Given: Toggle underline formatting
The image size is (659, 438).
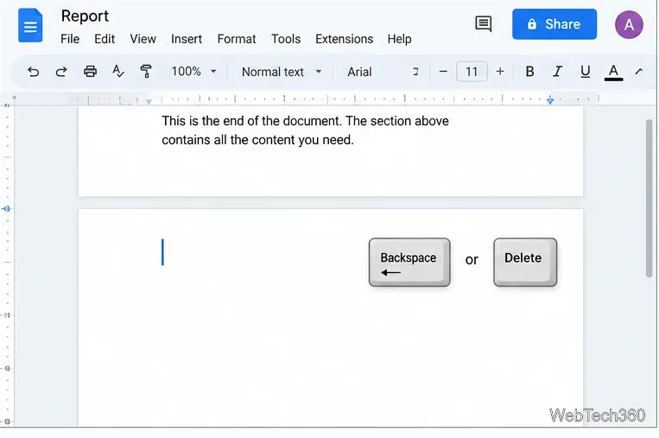Looking at the screenshot, I should [585, 72].
